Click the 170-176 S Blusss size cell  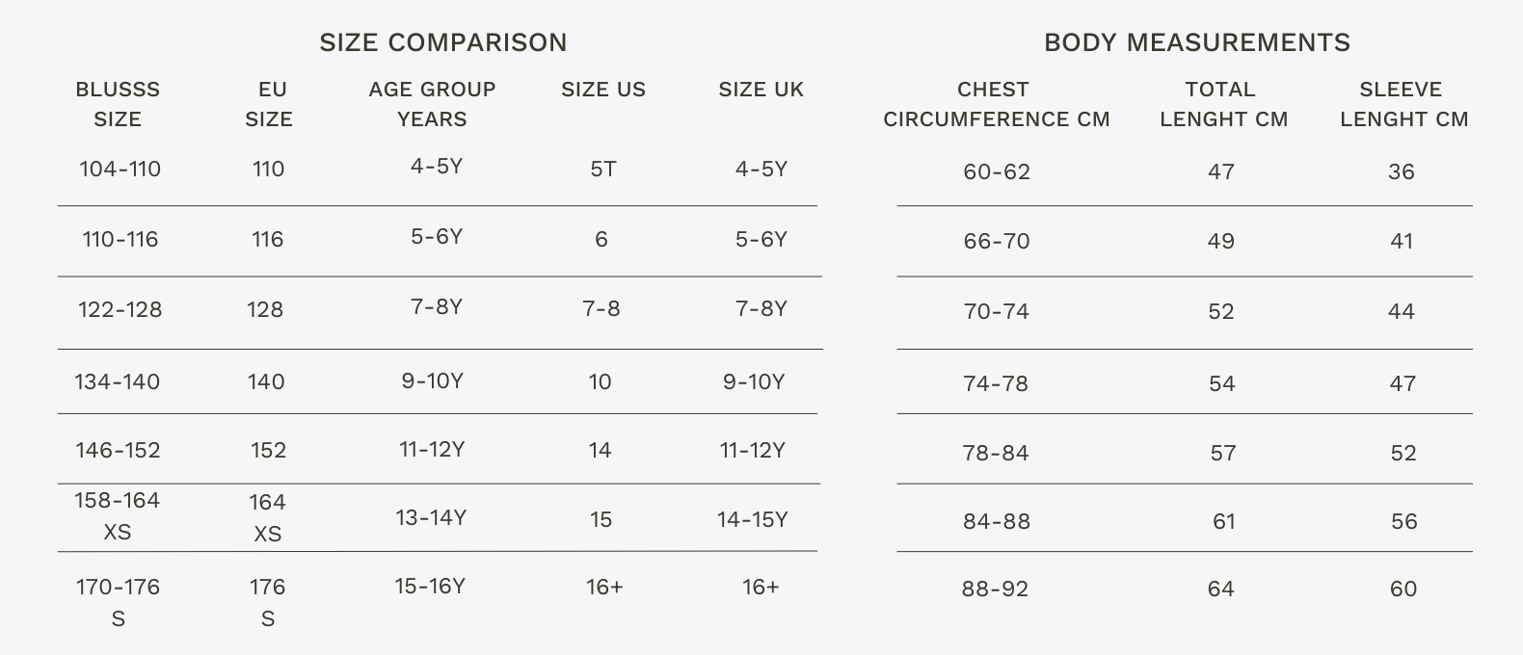[118, 602]
